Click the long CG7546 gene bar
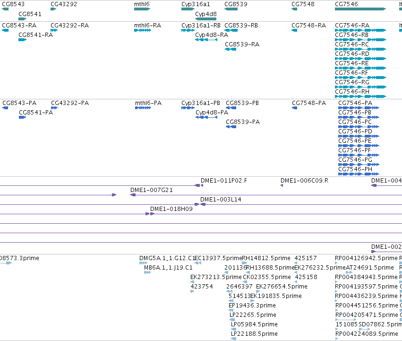The height and width of the screenshot is (341, 402). point(360,9)
